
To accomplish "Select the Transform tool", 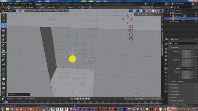I will tap(4, 40).
